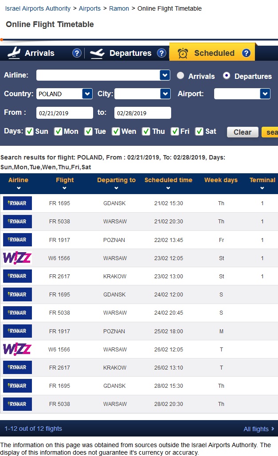Image resolution: width=278 pixels, height=456 pixels.
Task: Expand the City dropdown
Action: [x=165, y=94]
